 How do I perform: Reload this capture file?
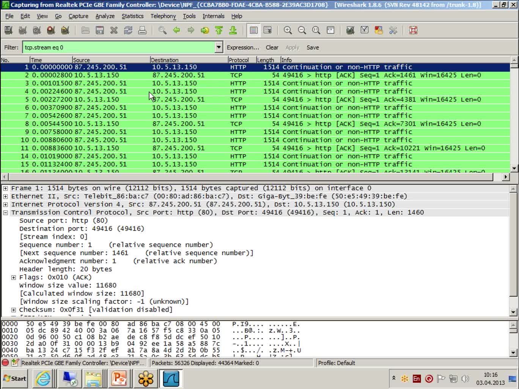pyautogui.click(x=128, y=30)
